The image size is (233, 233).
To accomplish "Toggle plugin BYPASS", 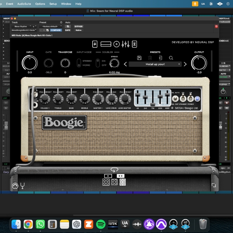I will tap(78, 26).
